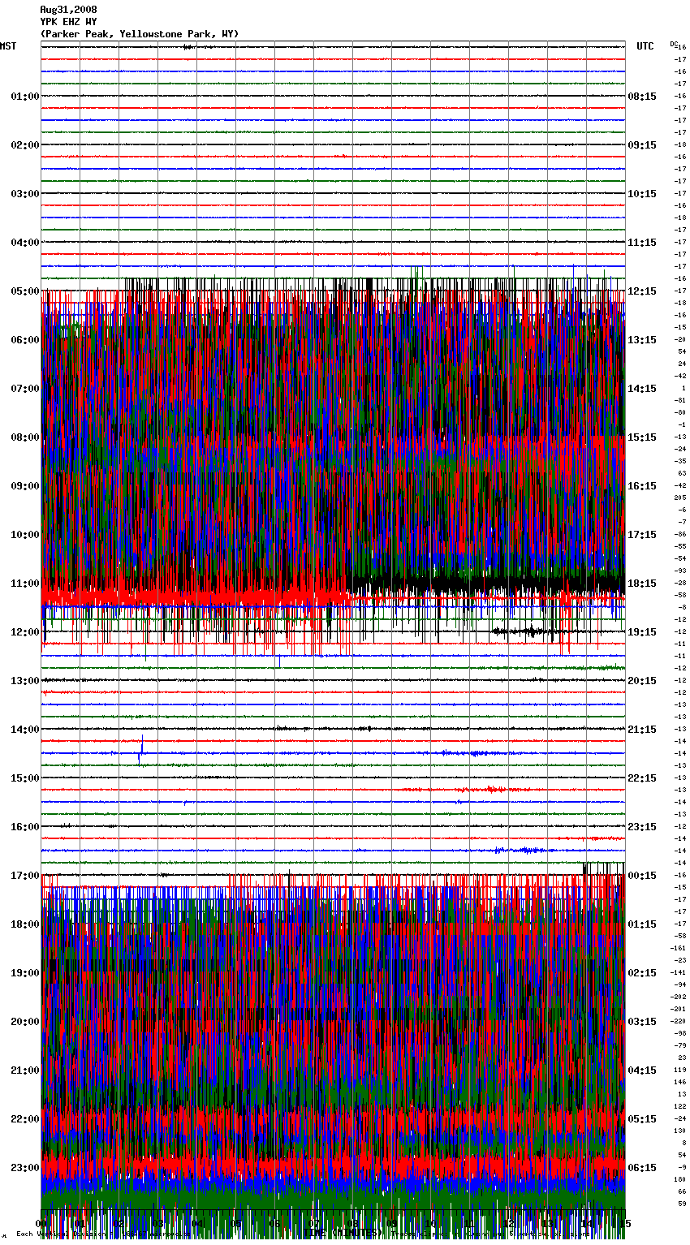Click the 00:15 UTC time label
The image size is (690, 1245).
coord(642,876)
